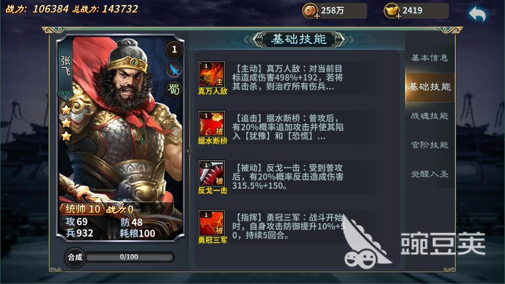Select the 基础技能 tab
The height and width of the screenshot is (284, 505).
430,87
